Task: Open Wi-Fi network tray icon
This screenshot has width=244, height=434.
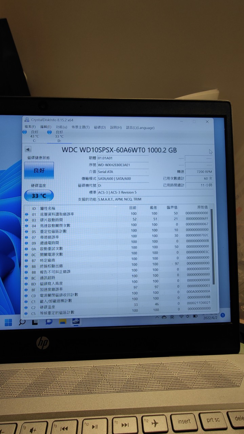Action: tap(181, 317)
